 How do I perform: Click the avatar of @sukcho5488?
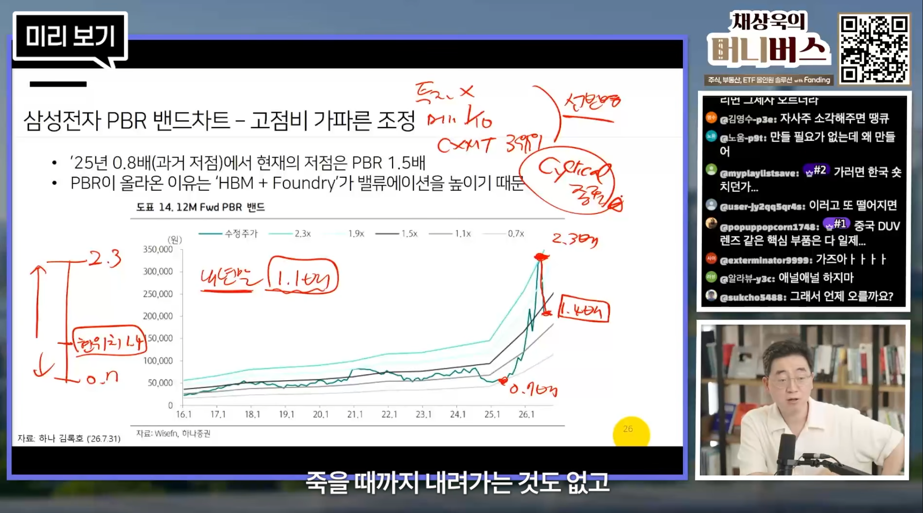tap(711, 295)
